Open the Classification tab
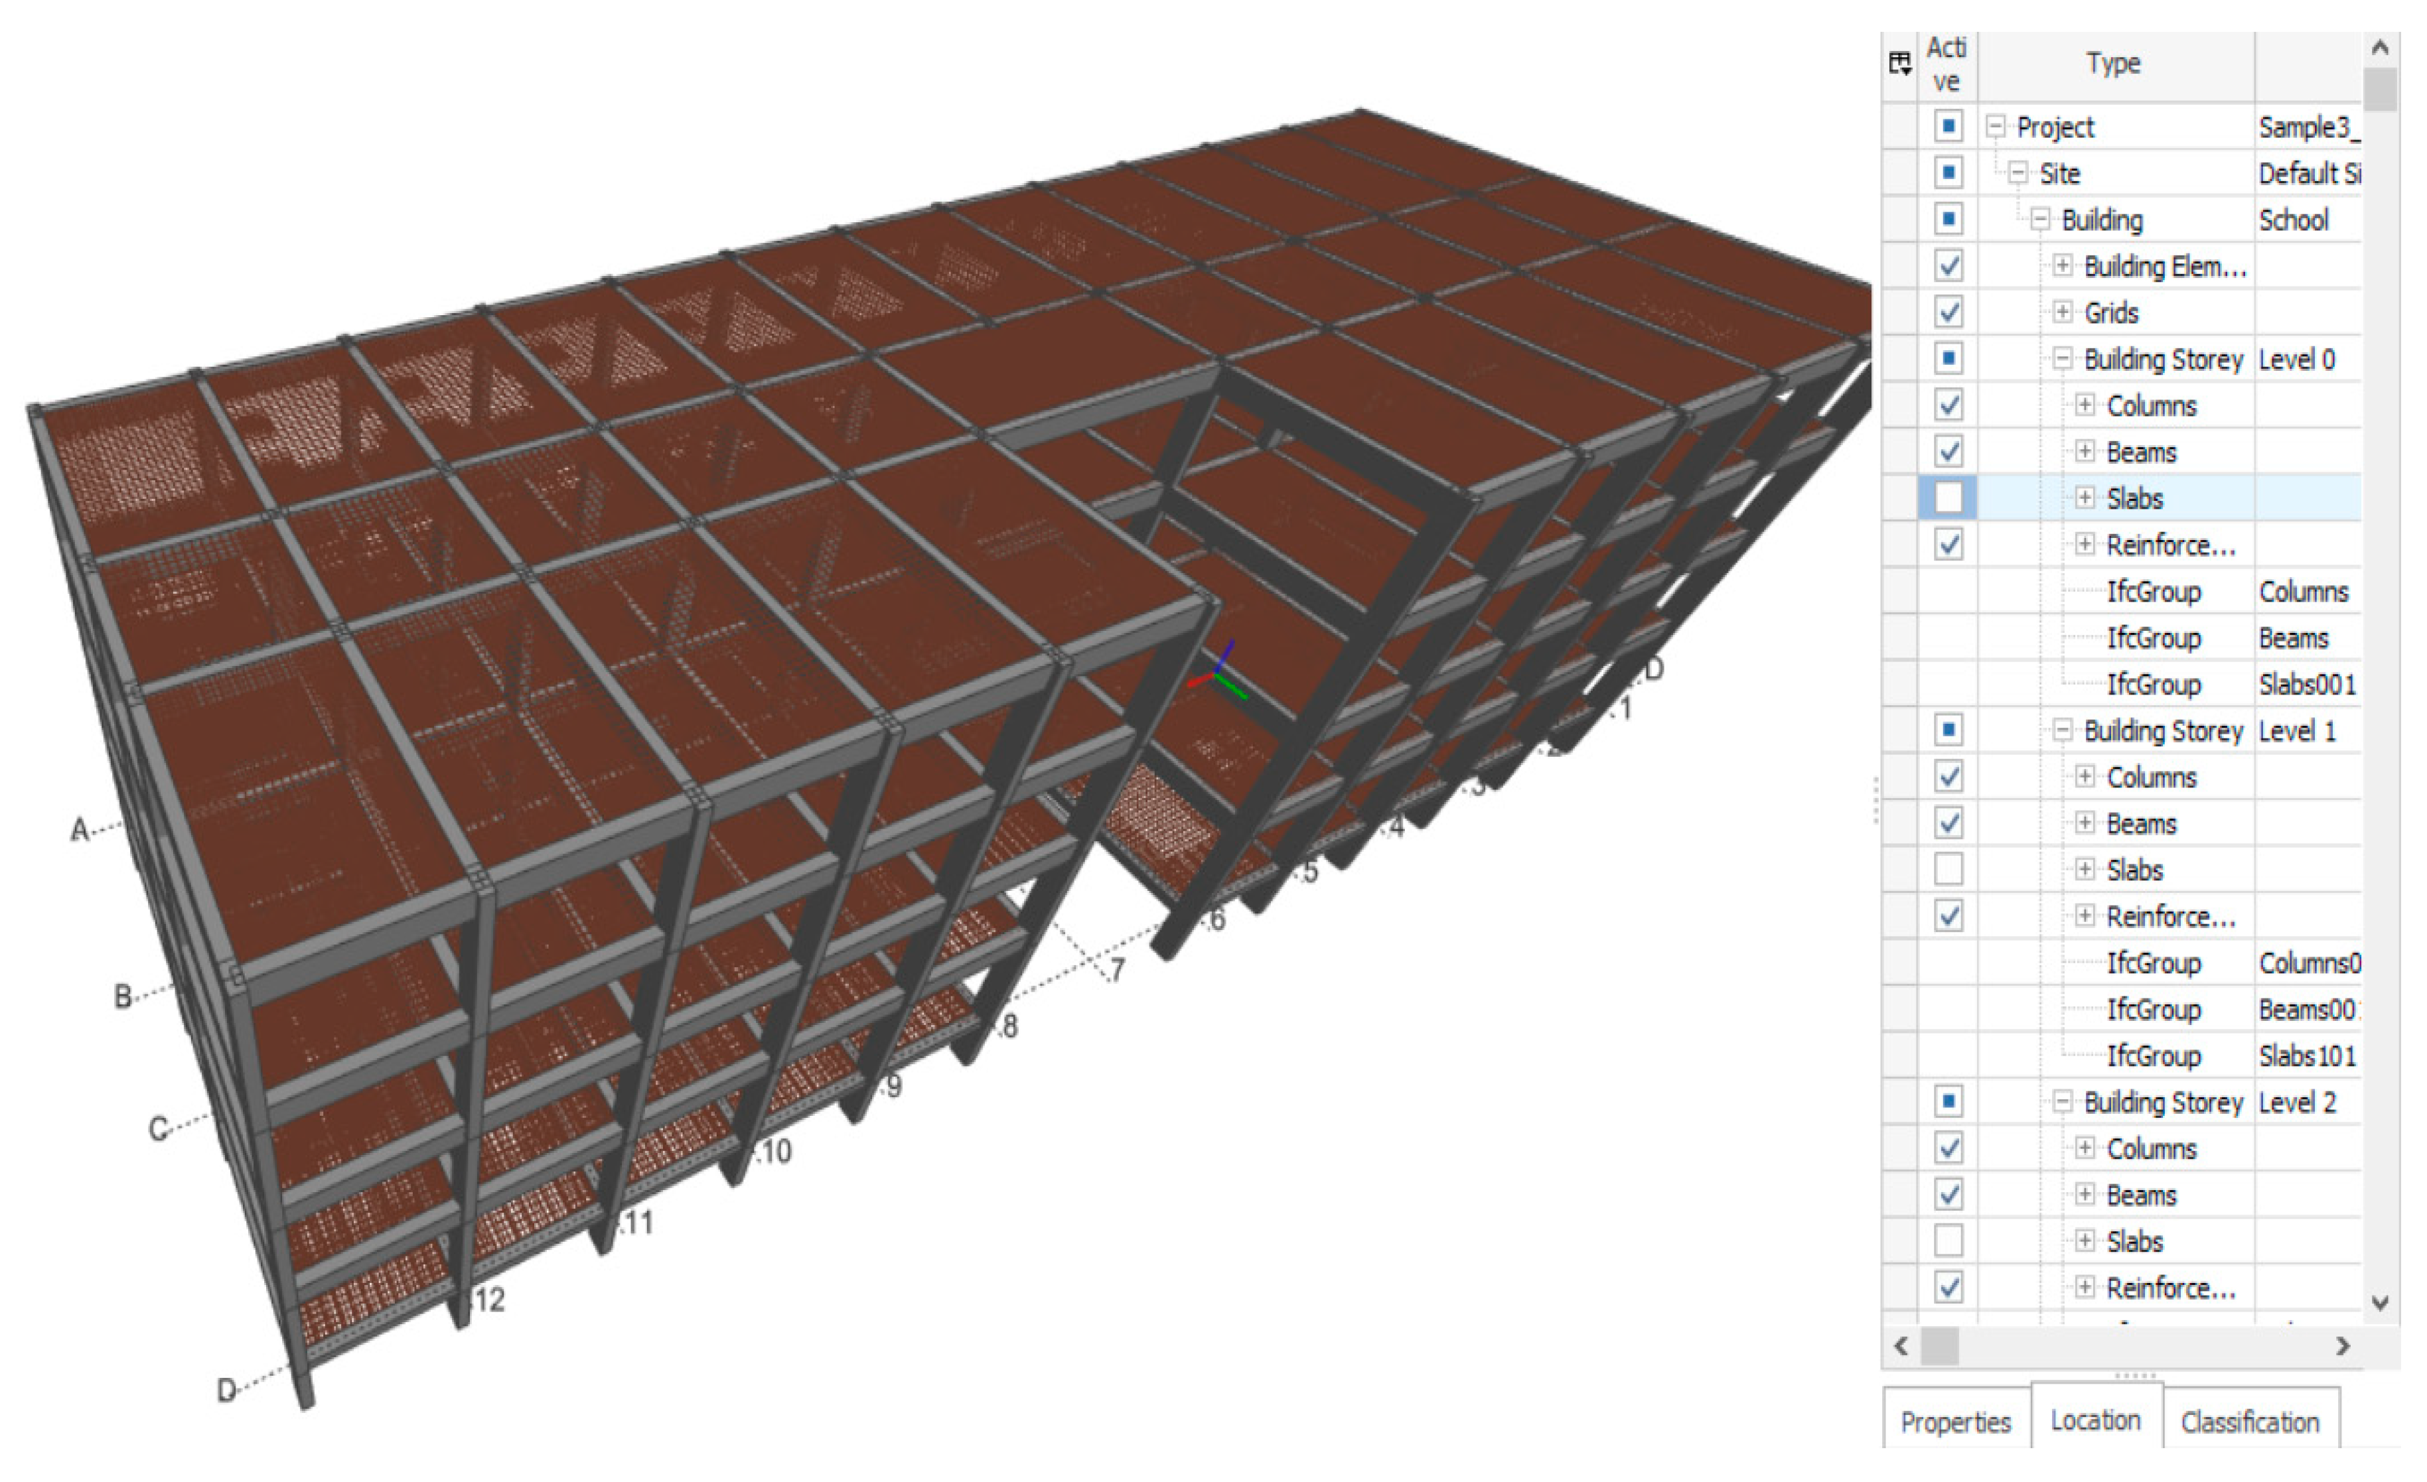Image resolution: width=2427 pixels, height=1482 pixels. [2250, 1422]
